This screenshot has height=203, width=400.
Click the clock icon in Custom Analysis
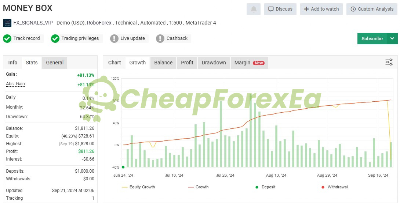[353, 9]
